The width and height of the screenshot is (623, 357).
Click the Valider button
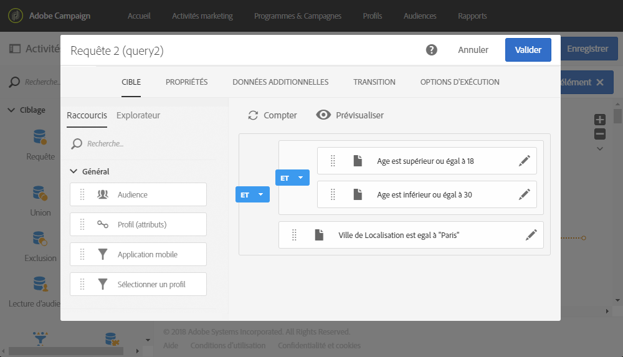point(528,50)
